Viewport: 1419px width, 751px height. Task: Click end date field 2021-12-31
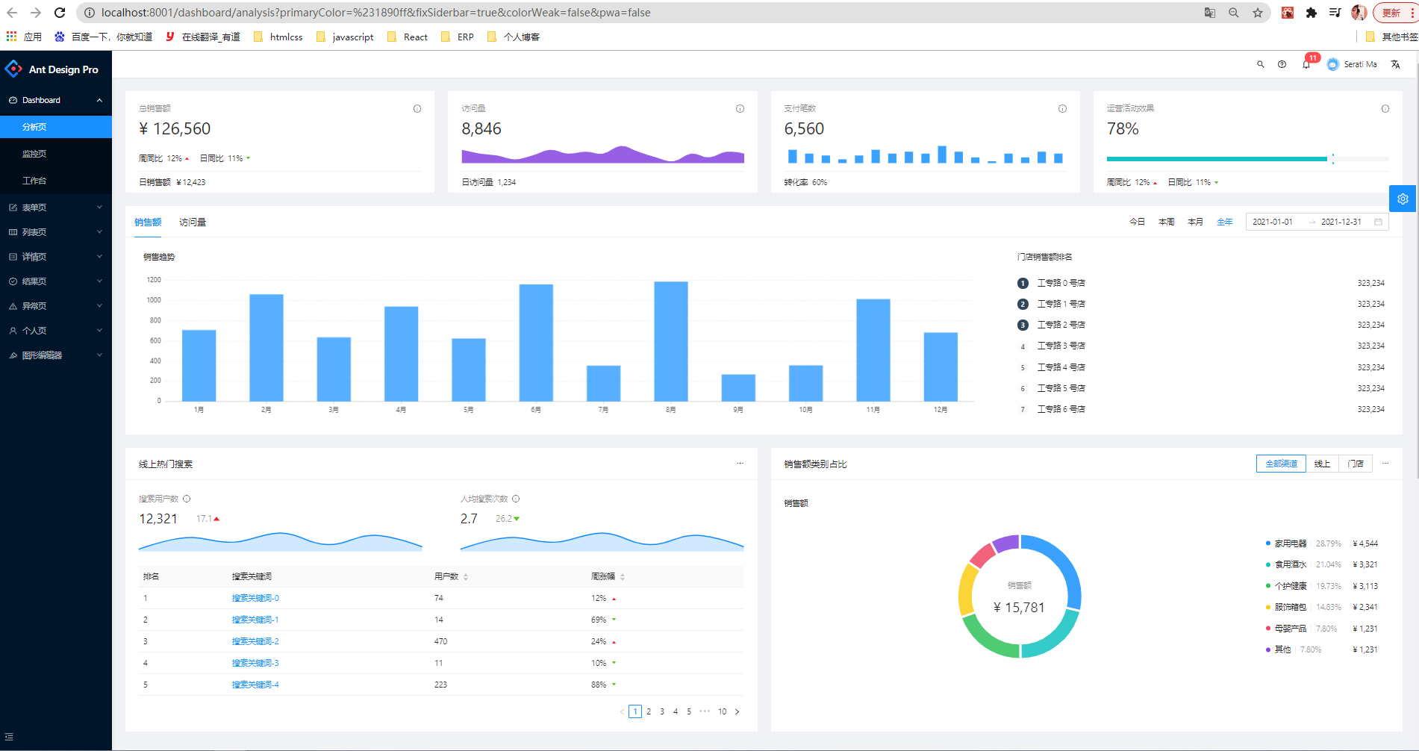coord(1341,222)
